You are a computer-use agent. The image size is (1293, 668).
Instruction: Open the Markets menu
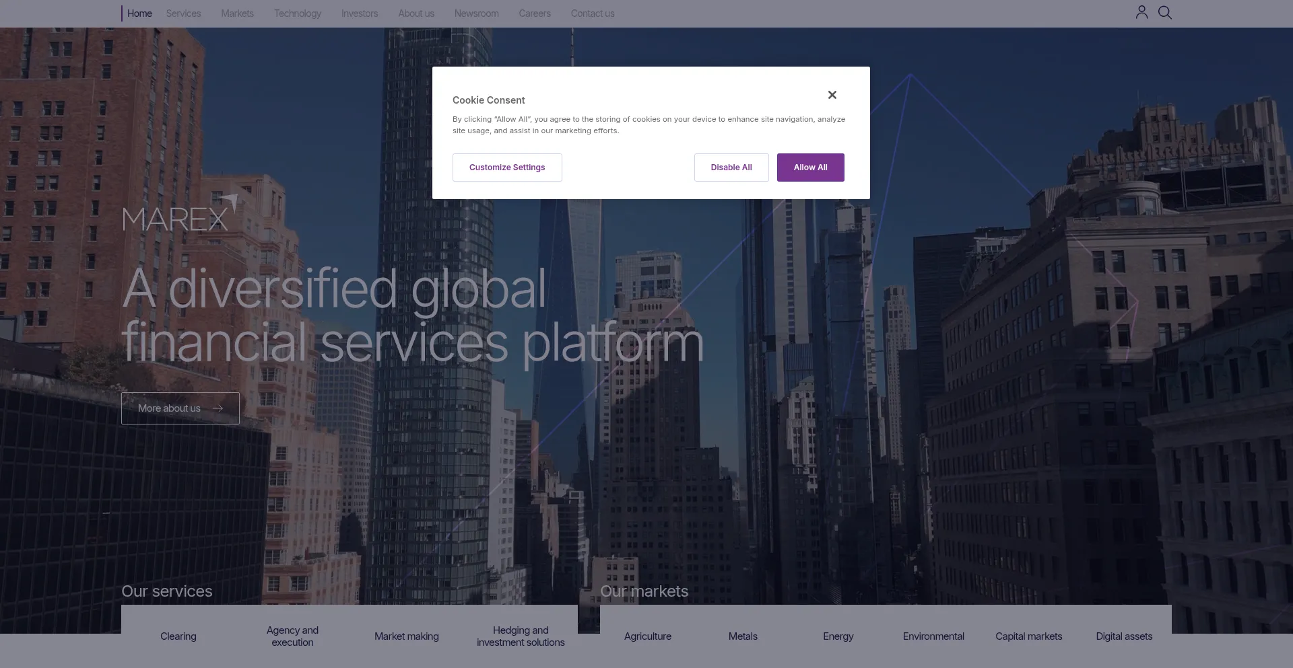point(237,13)
